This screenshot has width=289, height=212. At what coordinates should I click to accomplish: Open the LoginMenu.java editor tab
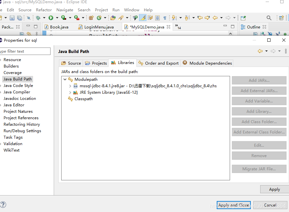96,27
